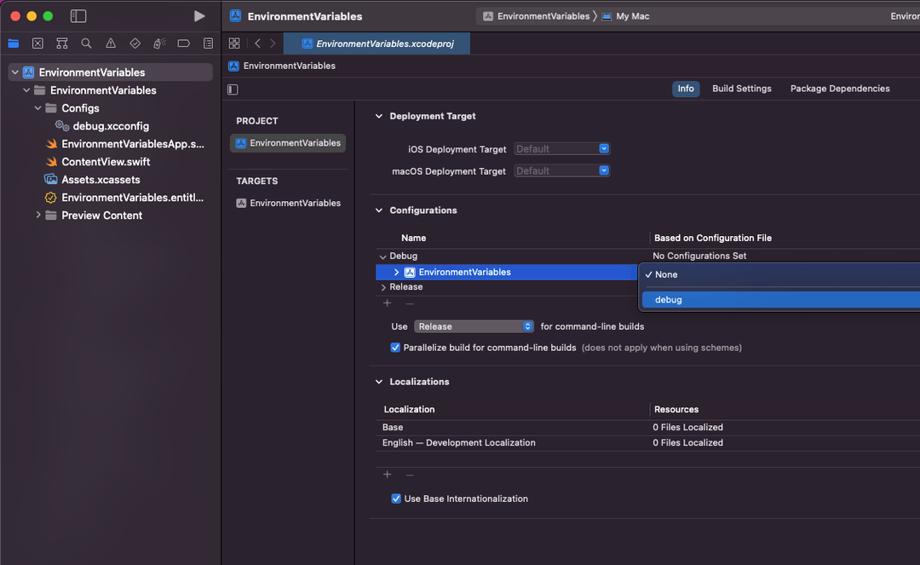Switch to the Build Settings tab
This screenshot has height=565, width=920.
[741, 88]
